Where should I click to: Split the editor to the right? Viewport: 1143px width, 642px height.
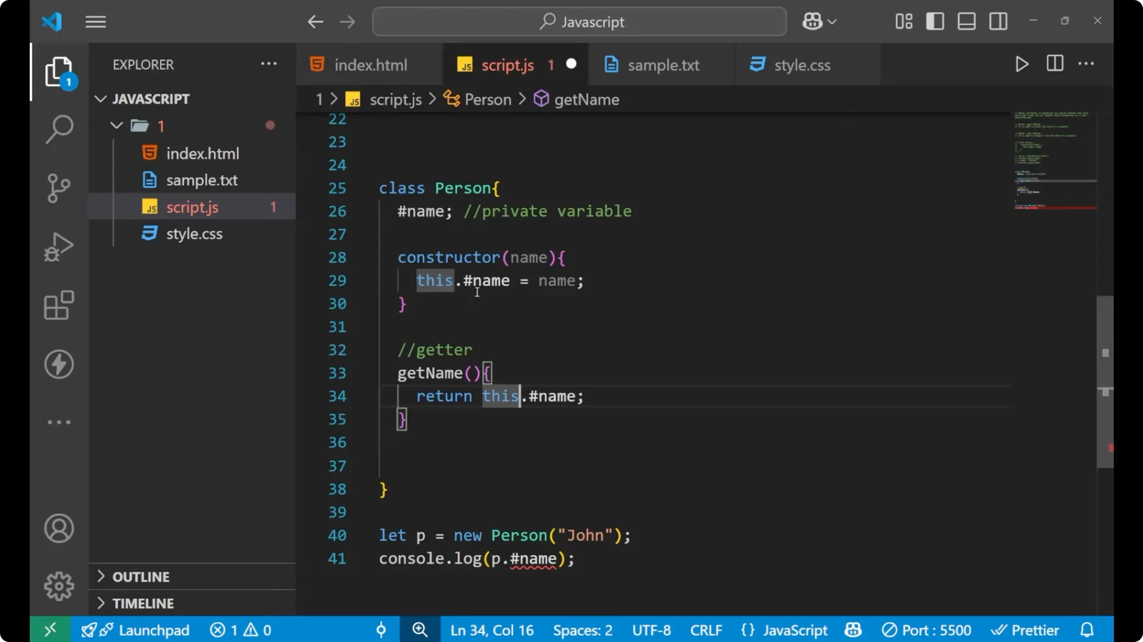coord(1054,64)
